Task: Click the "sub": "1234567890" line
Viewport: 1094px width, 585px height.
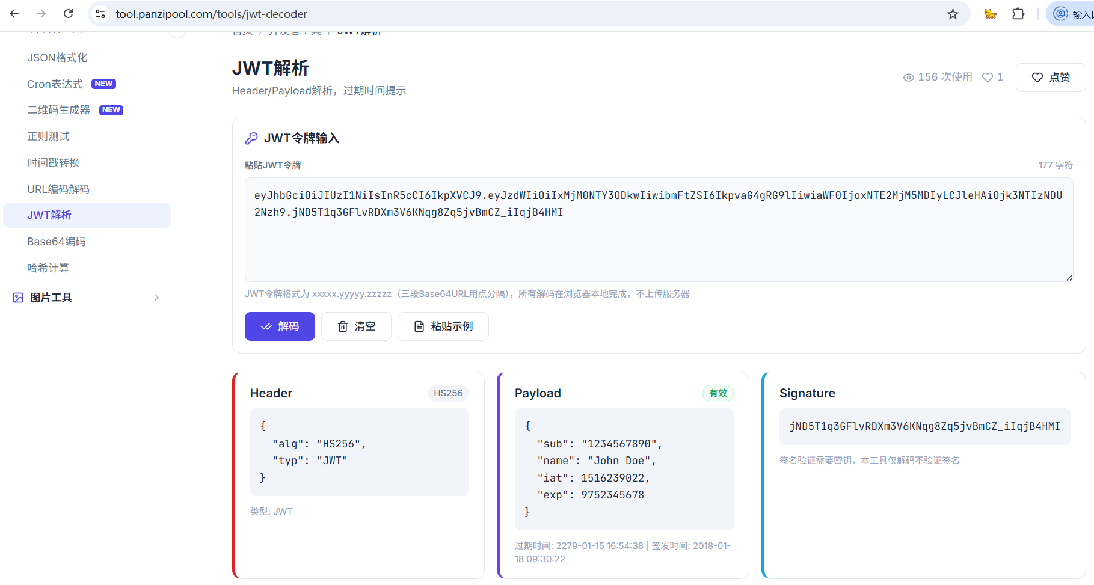Action: [x=600, y=444]
